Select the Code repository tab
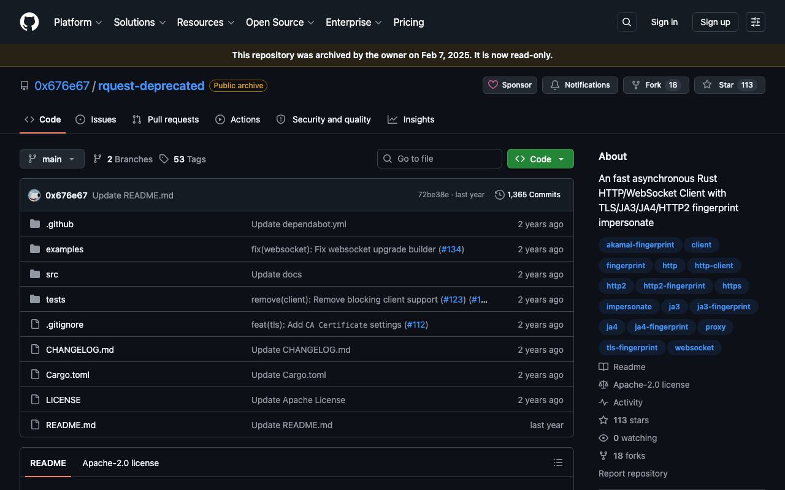 pos(42,119)
